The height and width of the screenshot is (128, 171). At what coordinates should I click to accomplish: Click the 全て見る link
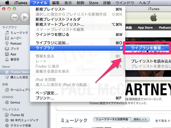(x=162, y=121)
